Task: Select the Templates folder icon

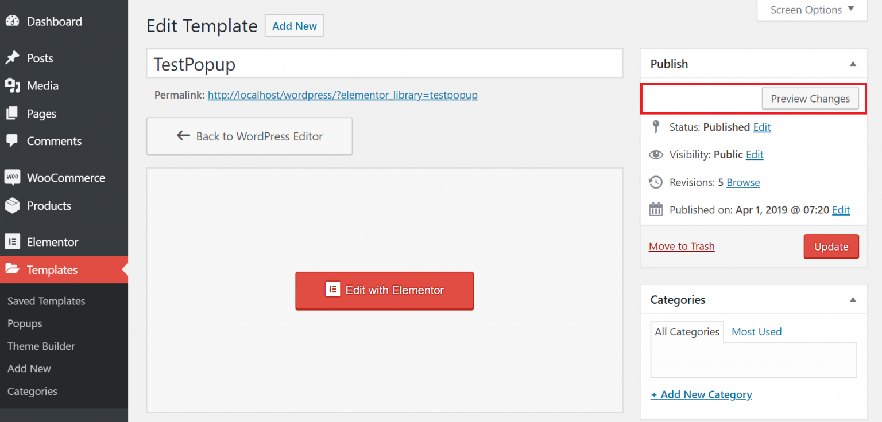Action: [x=13, y=269]
